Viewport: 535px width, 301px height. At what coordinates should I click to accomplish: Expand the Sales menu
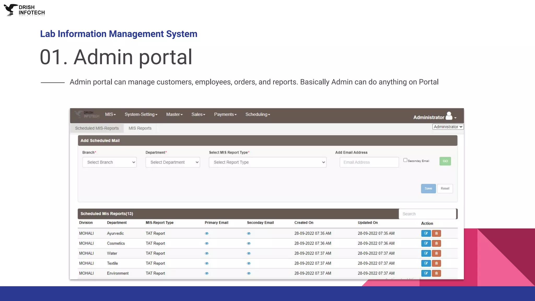click(198, 114)
